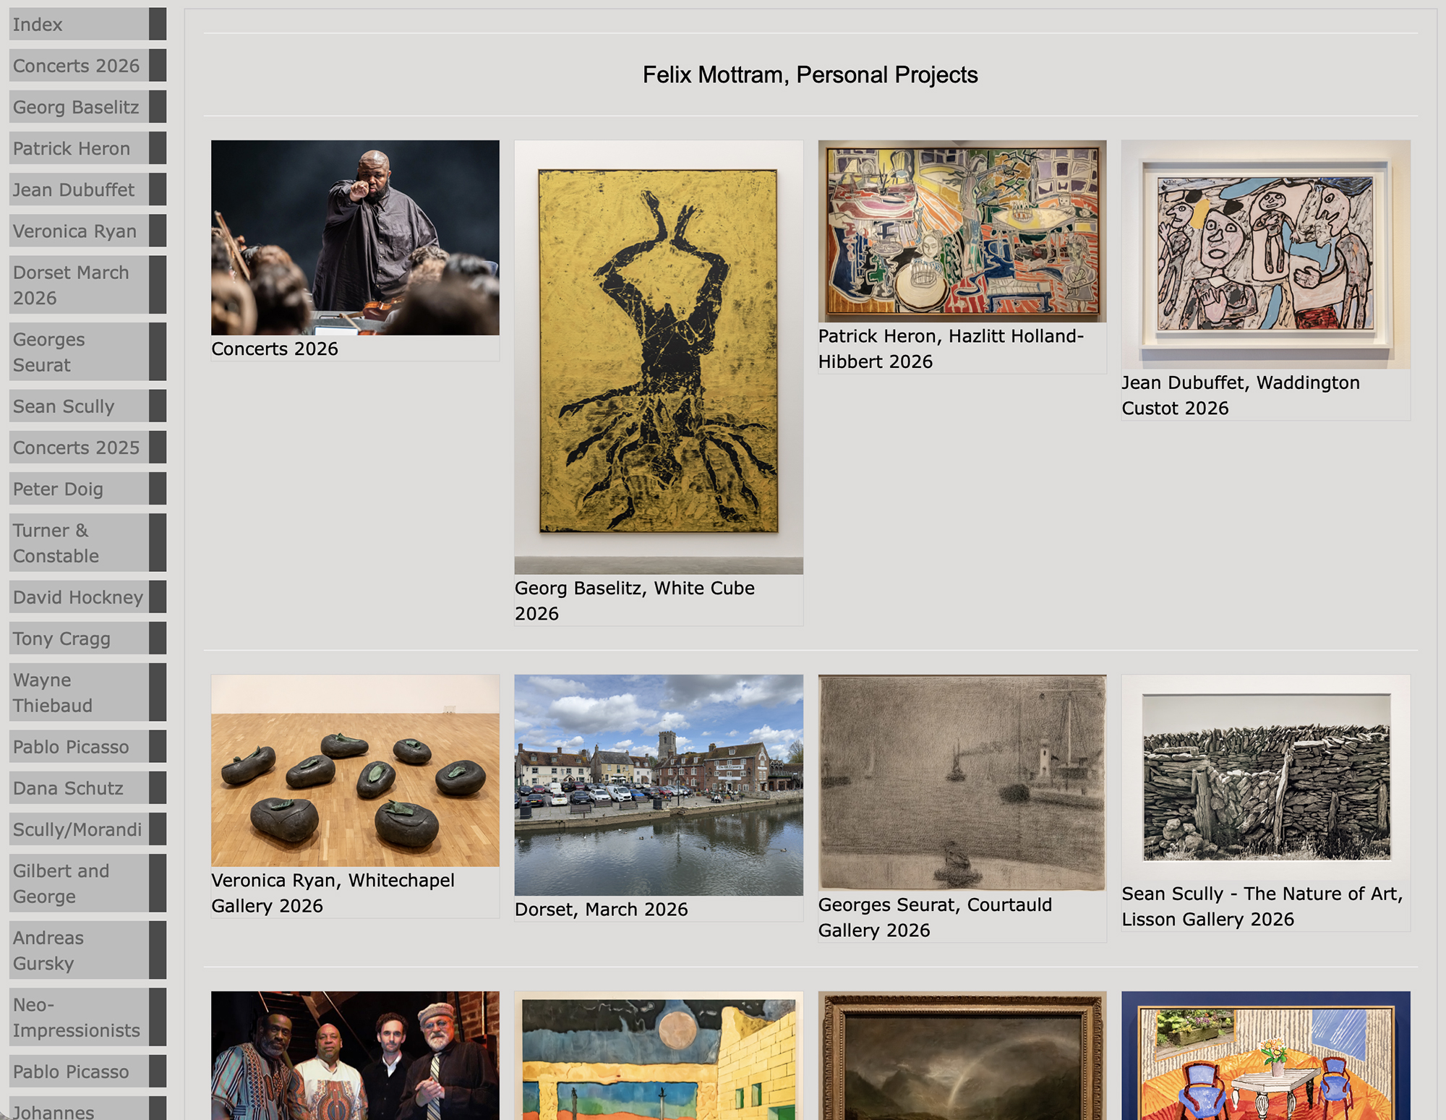The image size is (1446, 1120).
Task: Open Dorset March 2026 sidebar entry
Action: (87, 285)
